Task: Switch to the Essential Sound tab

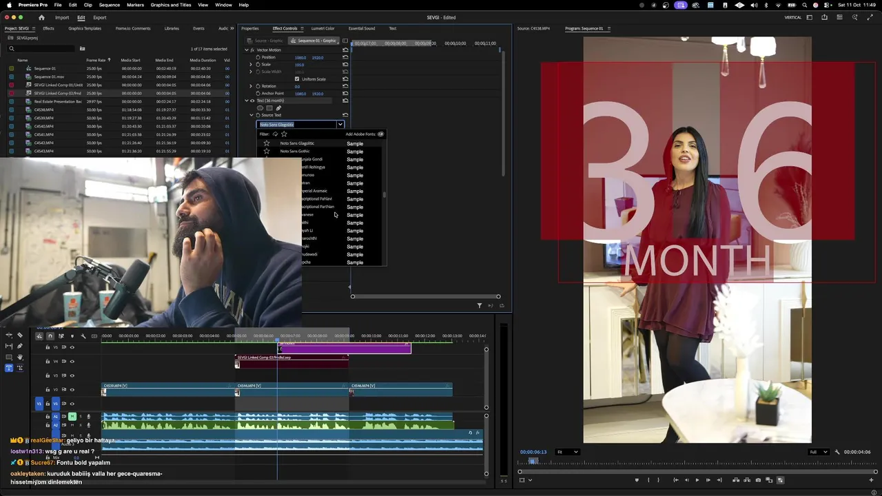Action: 362,28
